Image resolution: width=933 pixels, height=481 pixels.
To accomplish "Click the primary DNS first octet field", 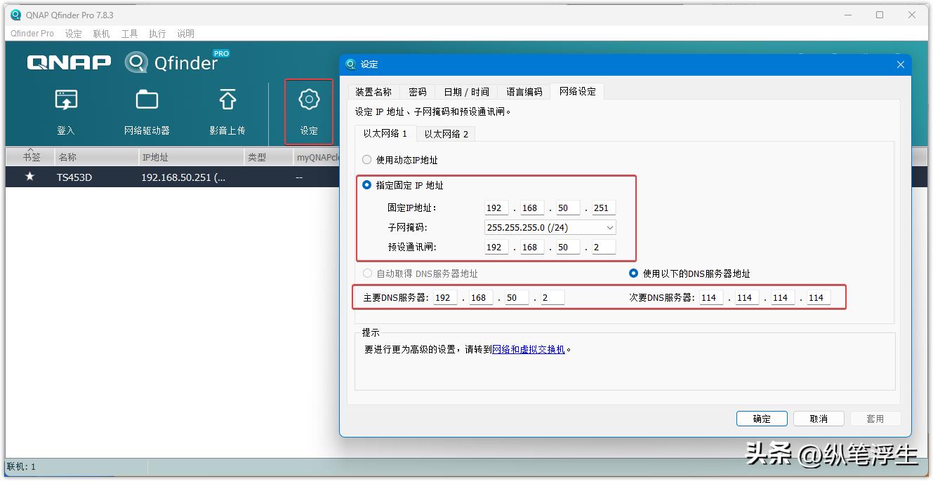I will pyautogui.click(x=442, y=297).
